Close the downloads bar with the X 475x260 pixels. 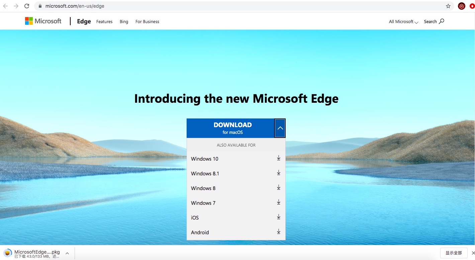473,253
